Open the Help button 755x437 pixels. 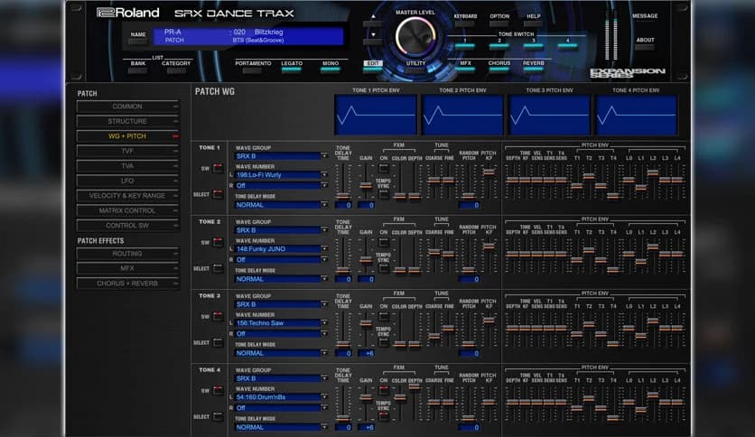click(533, 23)
